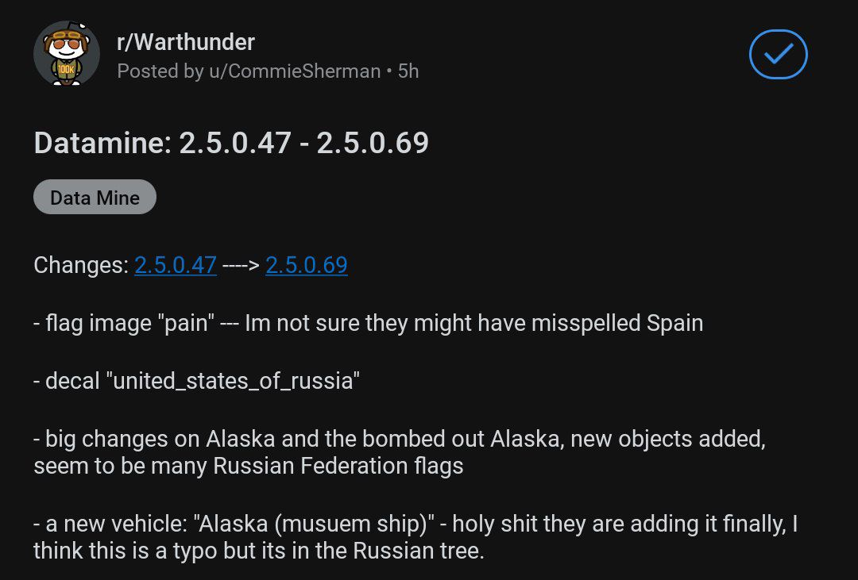
Task: Click the 'Russian Federation flags' text
Action: (338, 466)
